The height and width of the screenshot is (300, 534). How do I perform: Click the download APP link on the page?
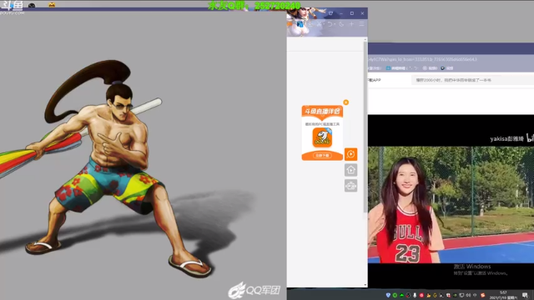pyautogui.click(x=374, y=80)
